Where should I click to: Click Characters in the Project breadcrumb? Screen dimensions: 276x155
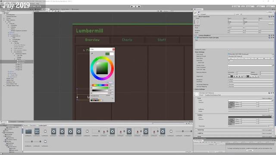click(x=33, y=125)
